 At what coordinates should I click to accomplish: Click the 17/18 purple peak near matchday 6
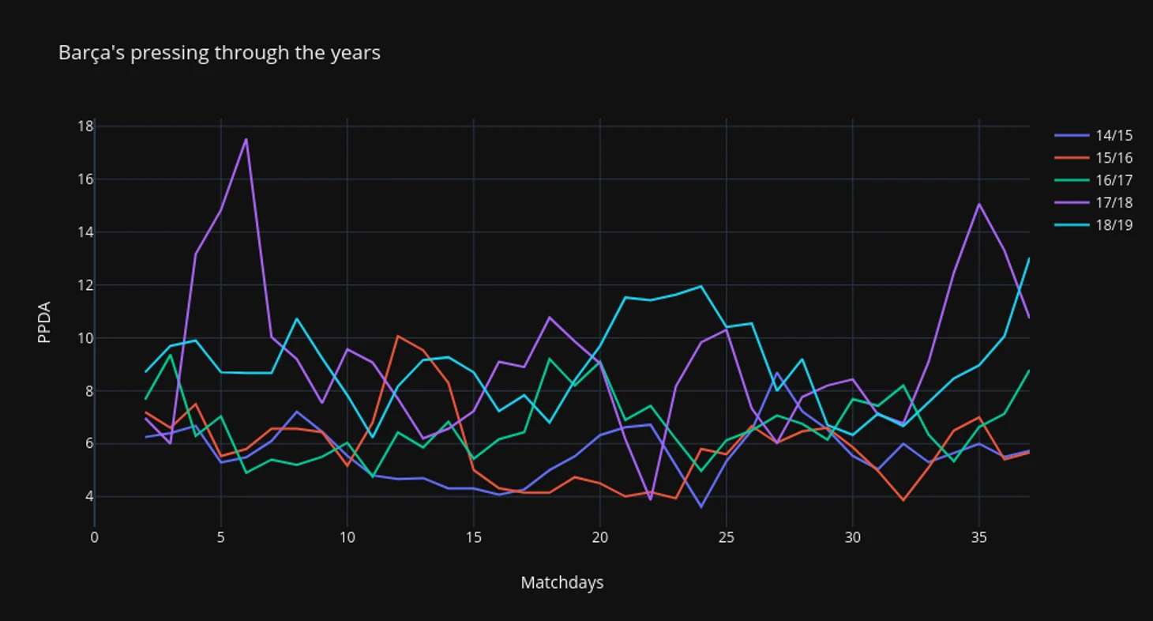click(246, 139)
